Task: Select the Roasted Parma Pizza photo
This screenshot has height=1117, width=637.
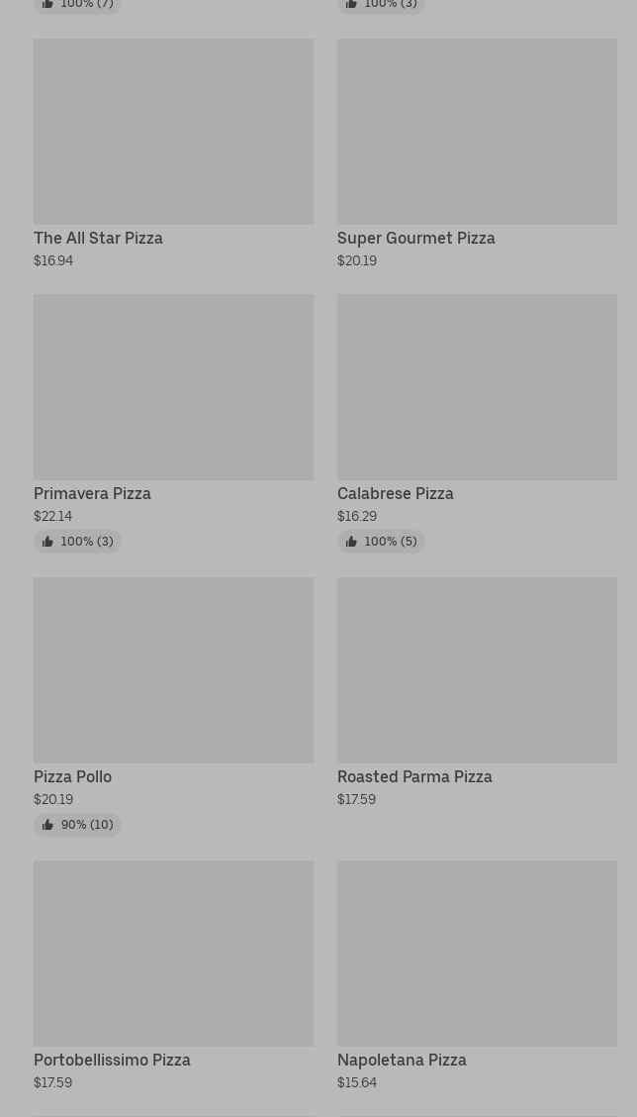Action: coord(477,670)
